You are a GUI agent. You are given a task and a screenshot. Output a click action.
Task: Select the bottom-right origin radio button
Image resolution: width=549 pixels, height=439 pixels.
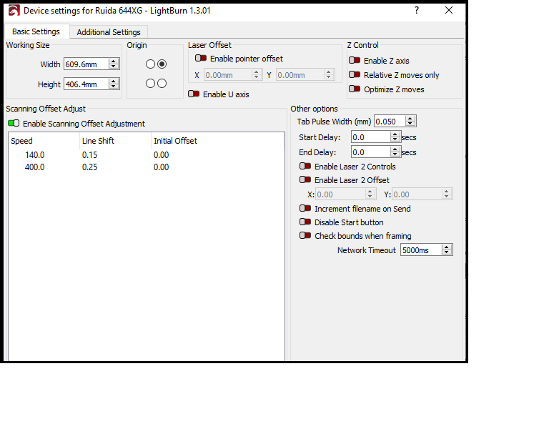tap(162, 84)
